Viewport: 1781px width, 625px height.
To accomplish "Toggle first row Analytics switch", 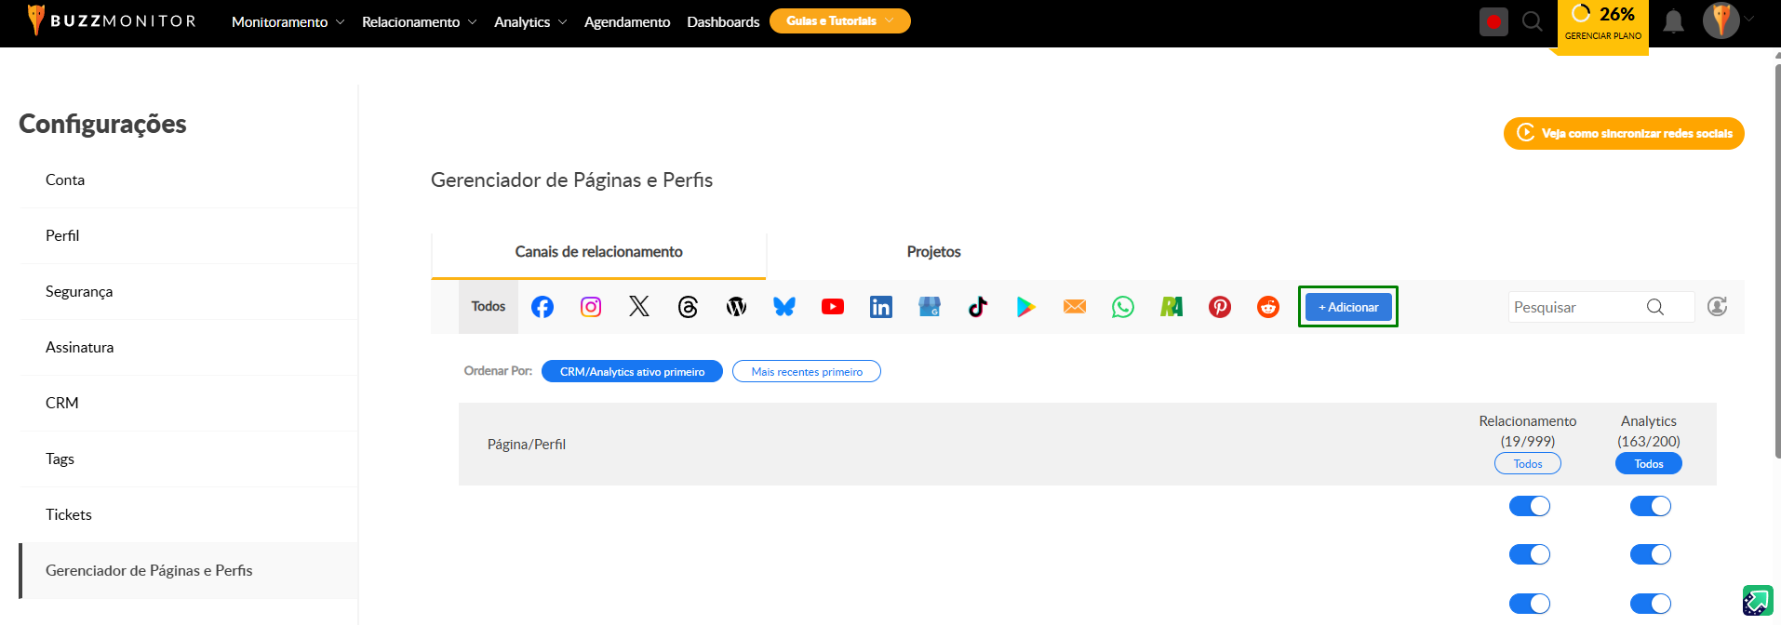I will point(1650,506).
